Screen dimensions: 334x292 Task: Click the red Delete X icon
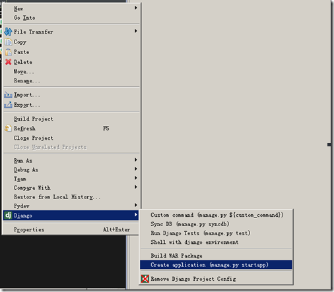tap(9, 62)
